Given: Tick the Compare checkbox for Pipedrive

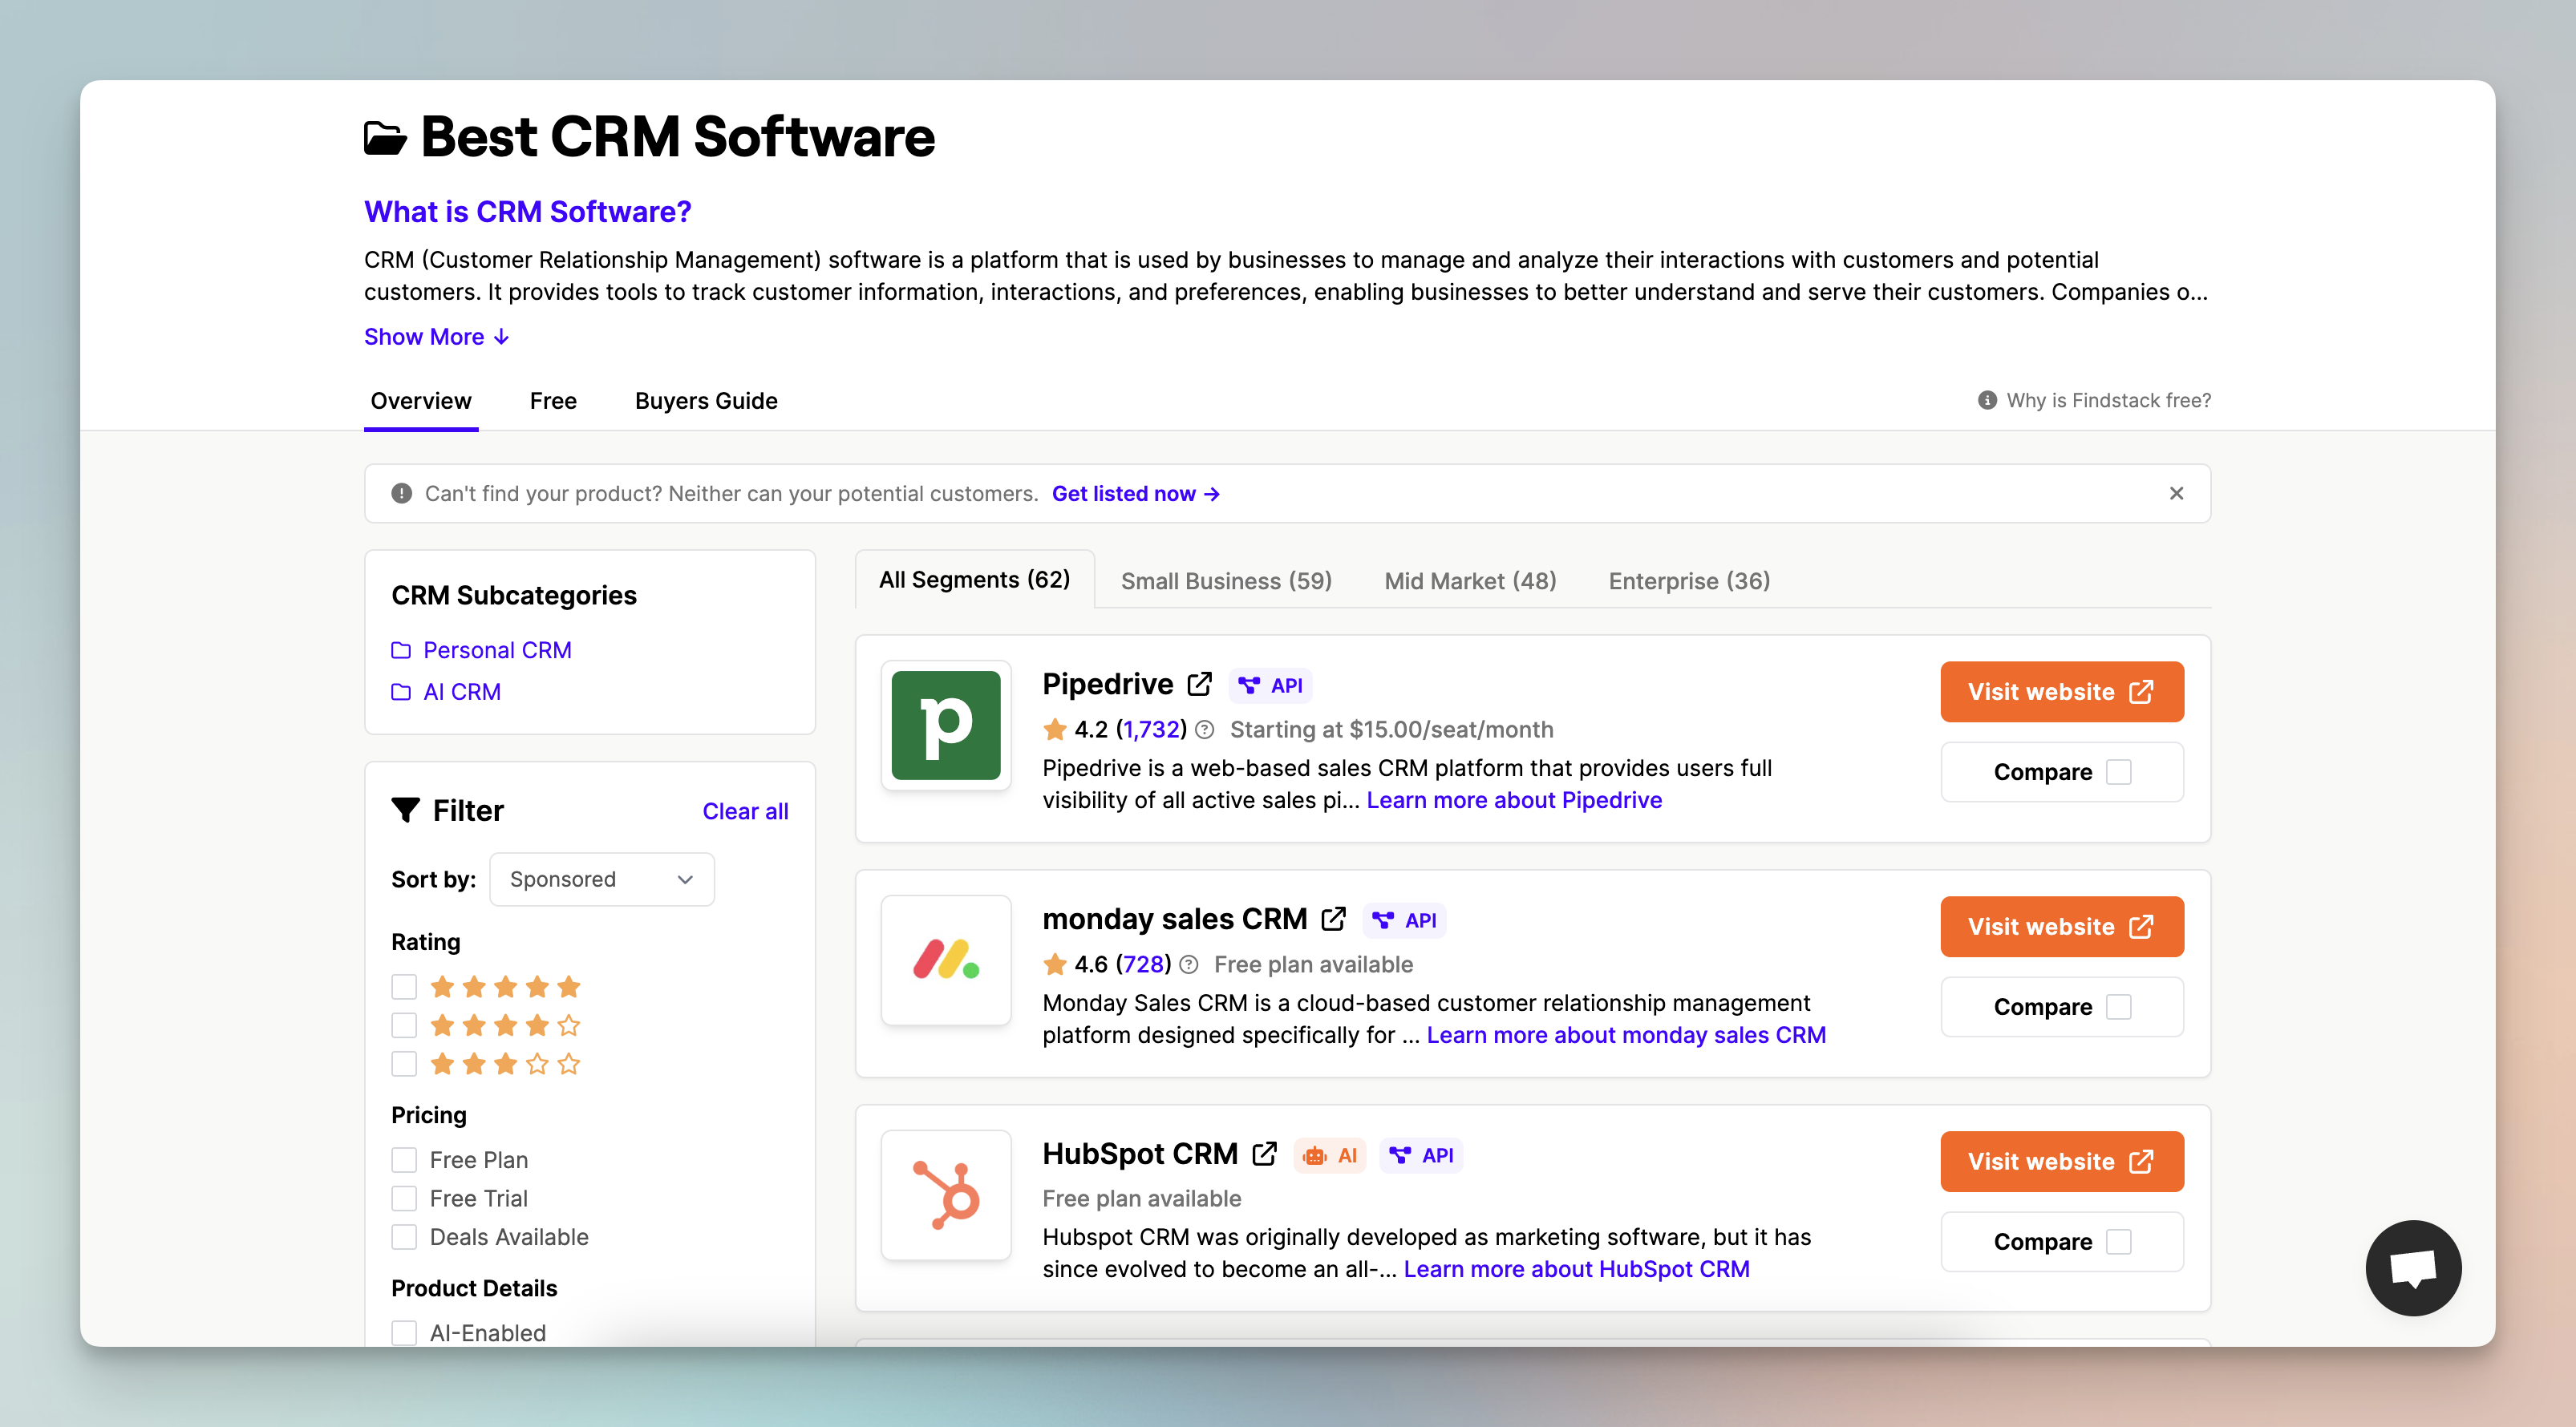Looking at the screenshot, I should pyautogui.click(x=2118, y=771).
